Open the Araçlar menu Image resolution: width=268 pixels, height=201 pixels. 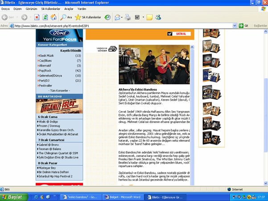click(69, 9)
